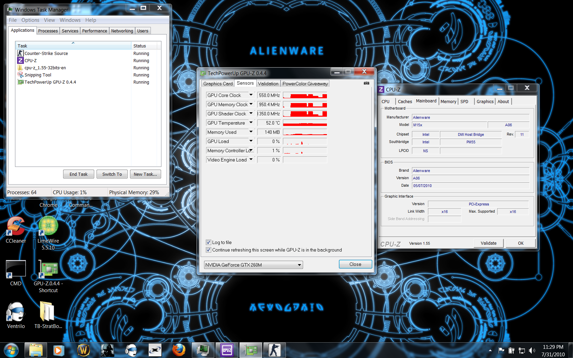Image resolution: width=573 pixels, height=358 pixels.
Task: Open the NVIDIA GeForce GTX 260M selector
Action: [x=253, y=265]
